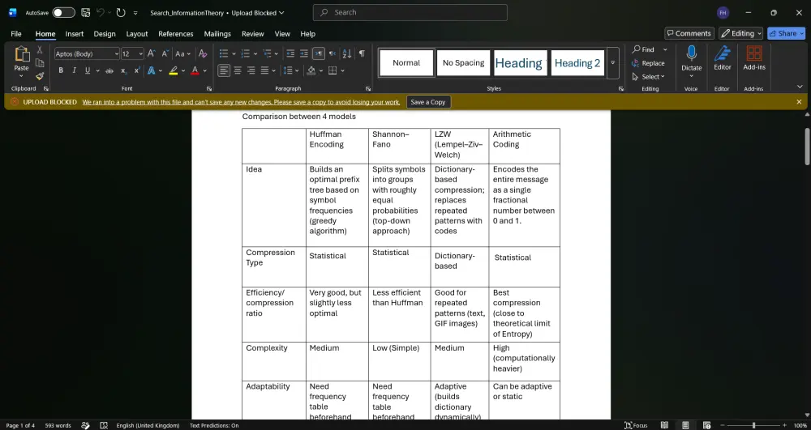Apply the Normal style

pos(406,63)
